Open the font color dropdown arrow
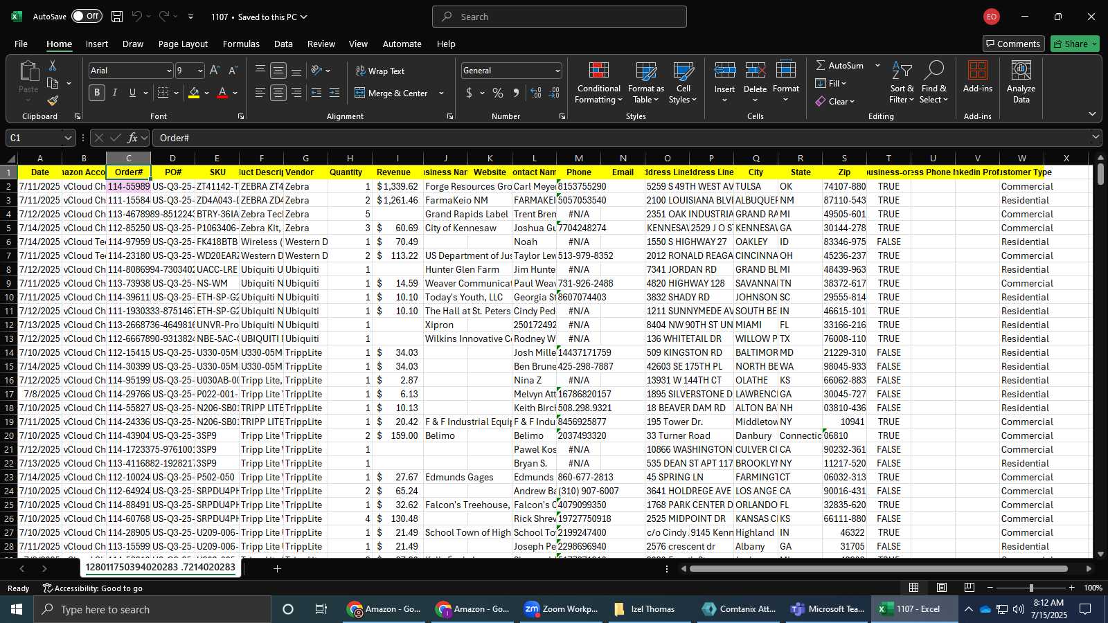 point(235,93)
